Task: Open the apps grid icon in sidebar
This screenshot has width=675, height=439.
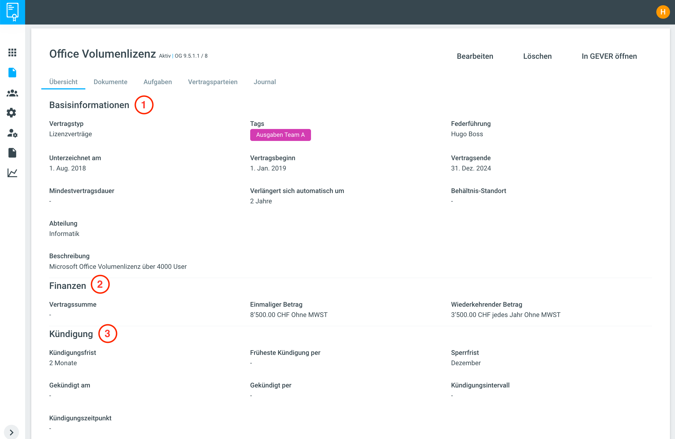Action: (x=12, y=52)
